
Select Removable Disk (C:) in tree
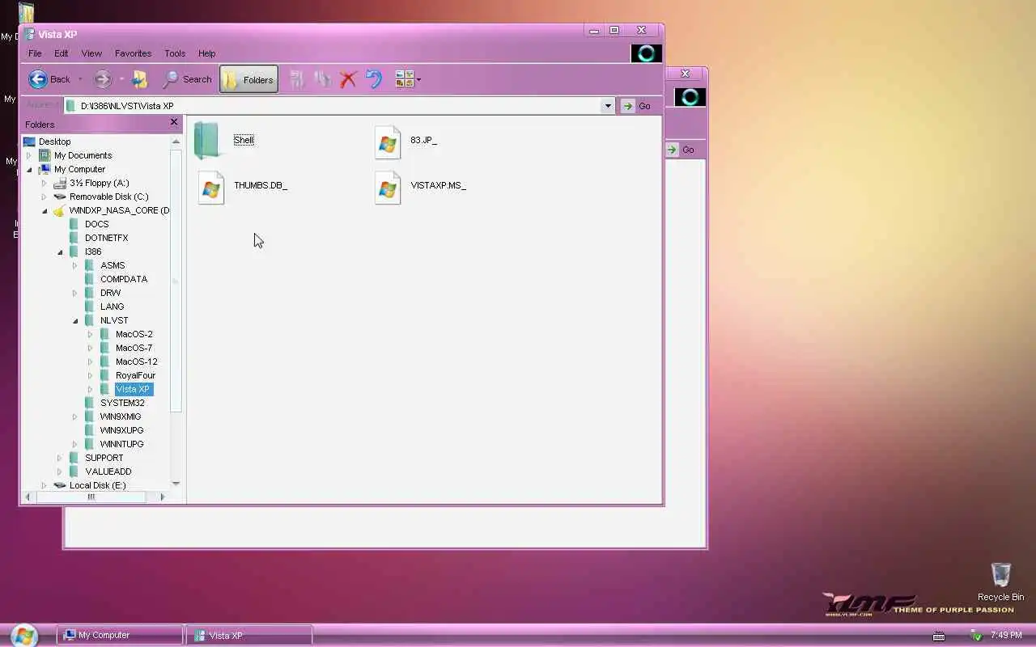click(x=108, y=197)
